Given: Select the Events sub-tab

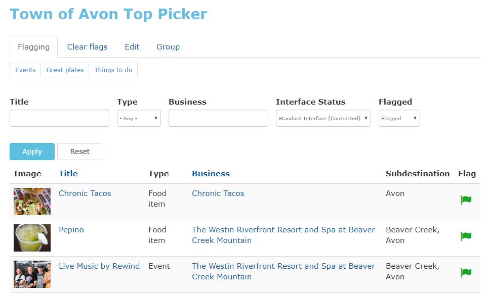Looking at the screenshot, I should click(x=25, y=70).
